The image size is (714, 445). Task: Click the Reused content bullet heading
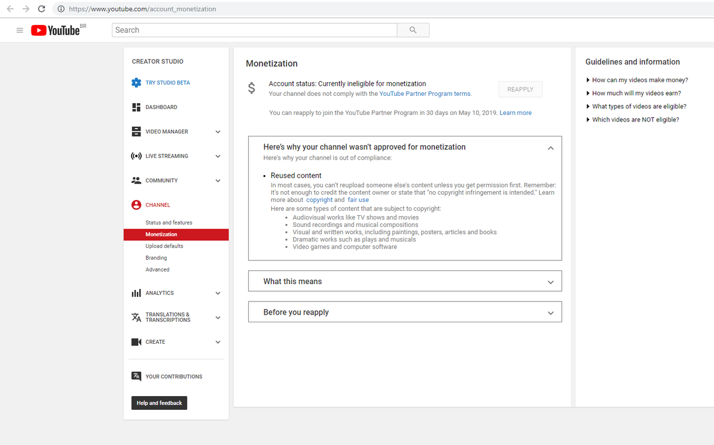pos(296,176)
